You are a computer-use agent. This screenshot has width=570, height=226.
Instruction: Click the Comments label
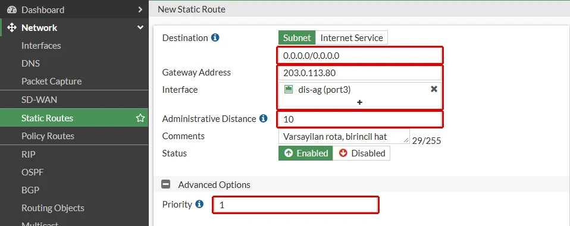[x=183, y=136]
